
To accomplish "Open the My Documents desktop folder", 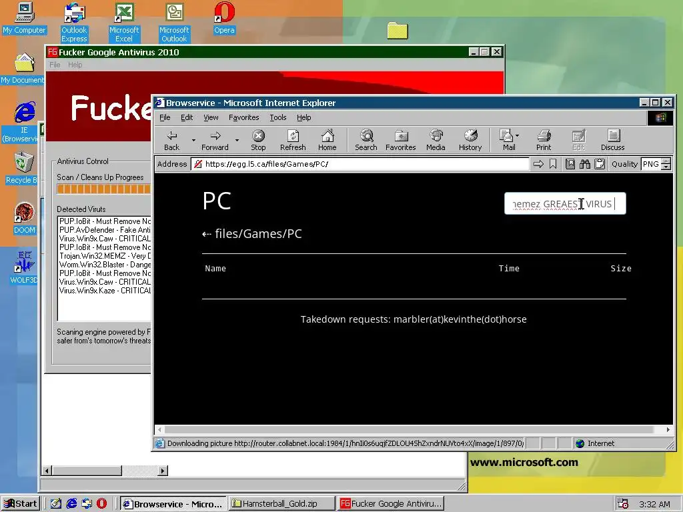I will point(23,69).
